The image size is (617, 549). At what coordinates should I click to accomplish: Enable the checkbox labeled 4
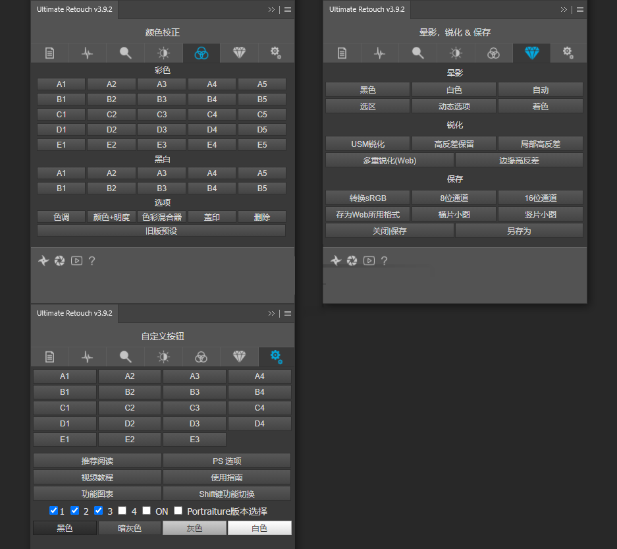point(122,511)
